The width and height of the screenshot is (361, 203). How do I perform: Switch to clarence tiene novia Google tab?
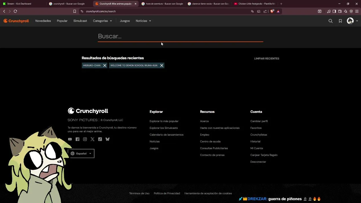click(x=208, y=4)
